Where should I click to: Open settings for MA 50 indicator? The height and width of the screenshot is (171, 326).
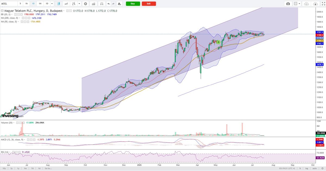tap(25, 21)
